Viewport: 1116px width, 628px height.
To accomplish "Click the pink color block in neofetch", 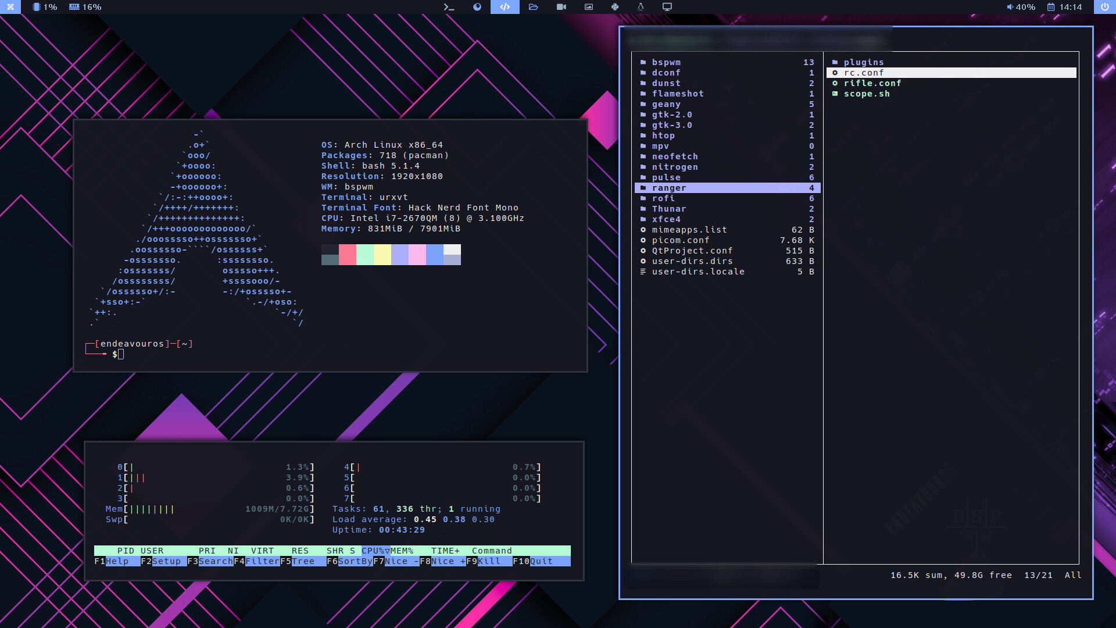I will click(x=348, y=255).
